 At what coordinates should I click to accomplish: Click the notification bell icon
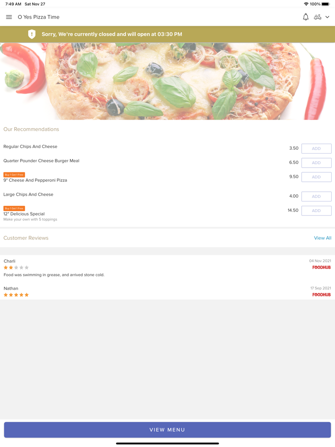pyautogui.click(x=305, y=17)
